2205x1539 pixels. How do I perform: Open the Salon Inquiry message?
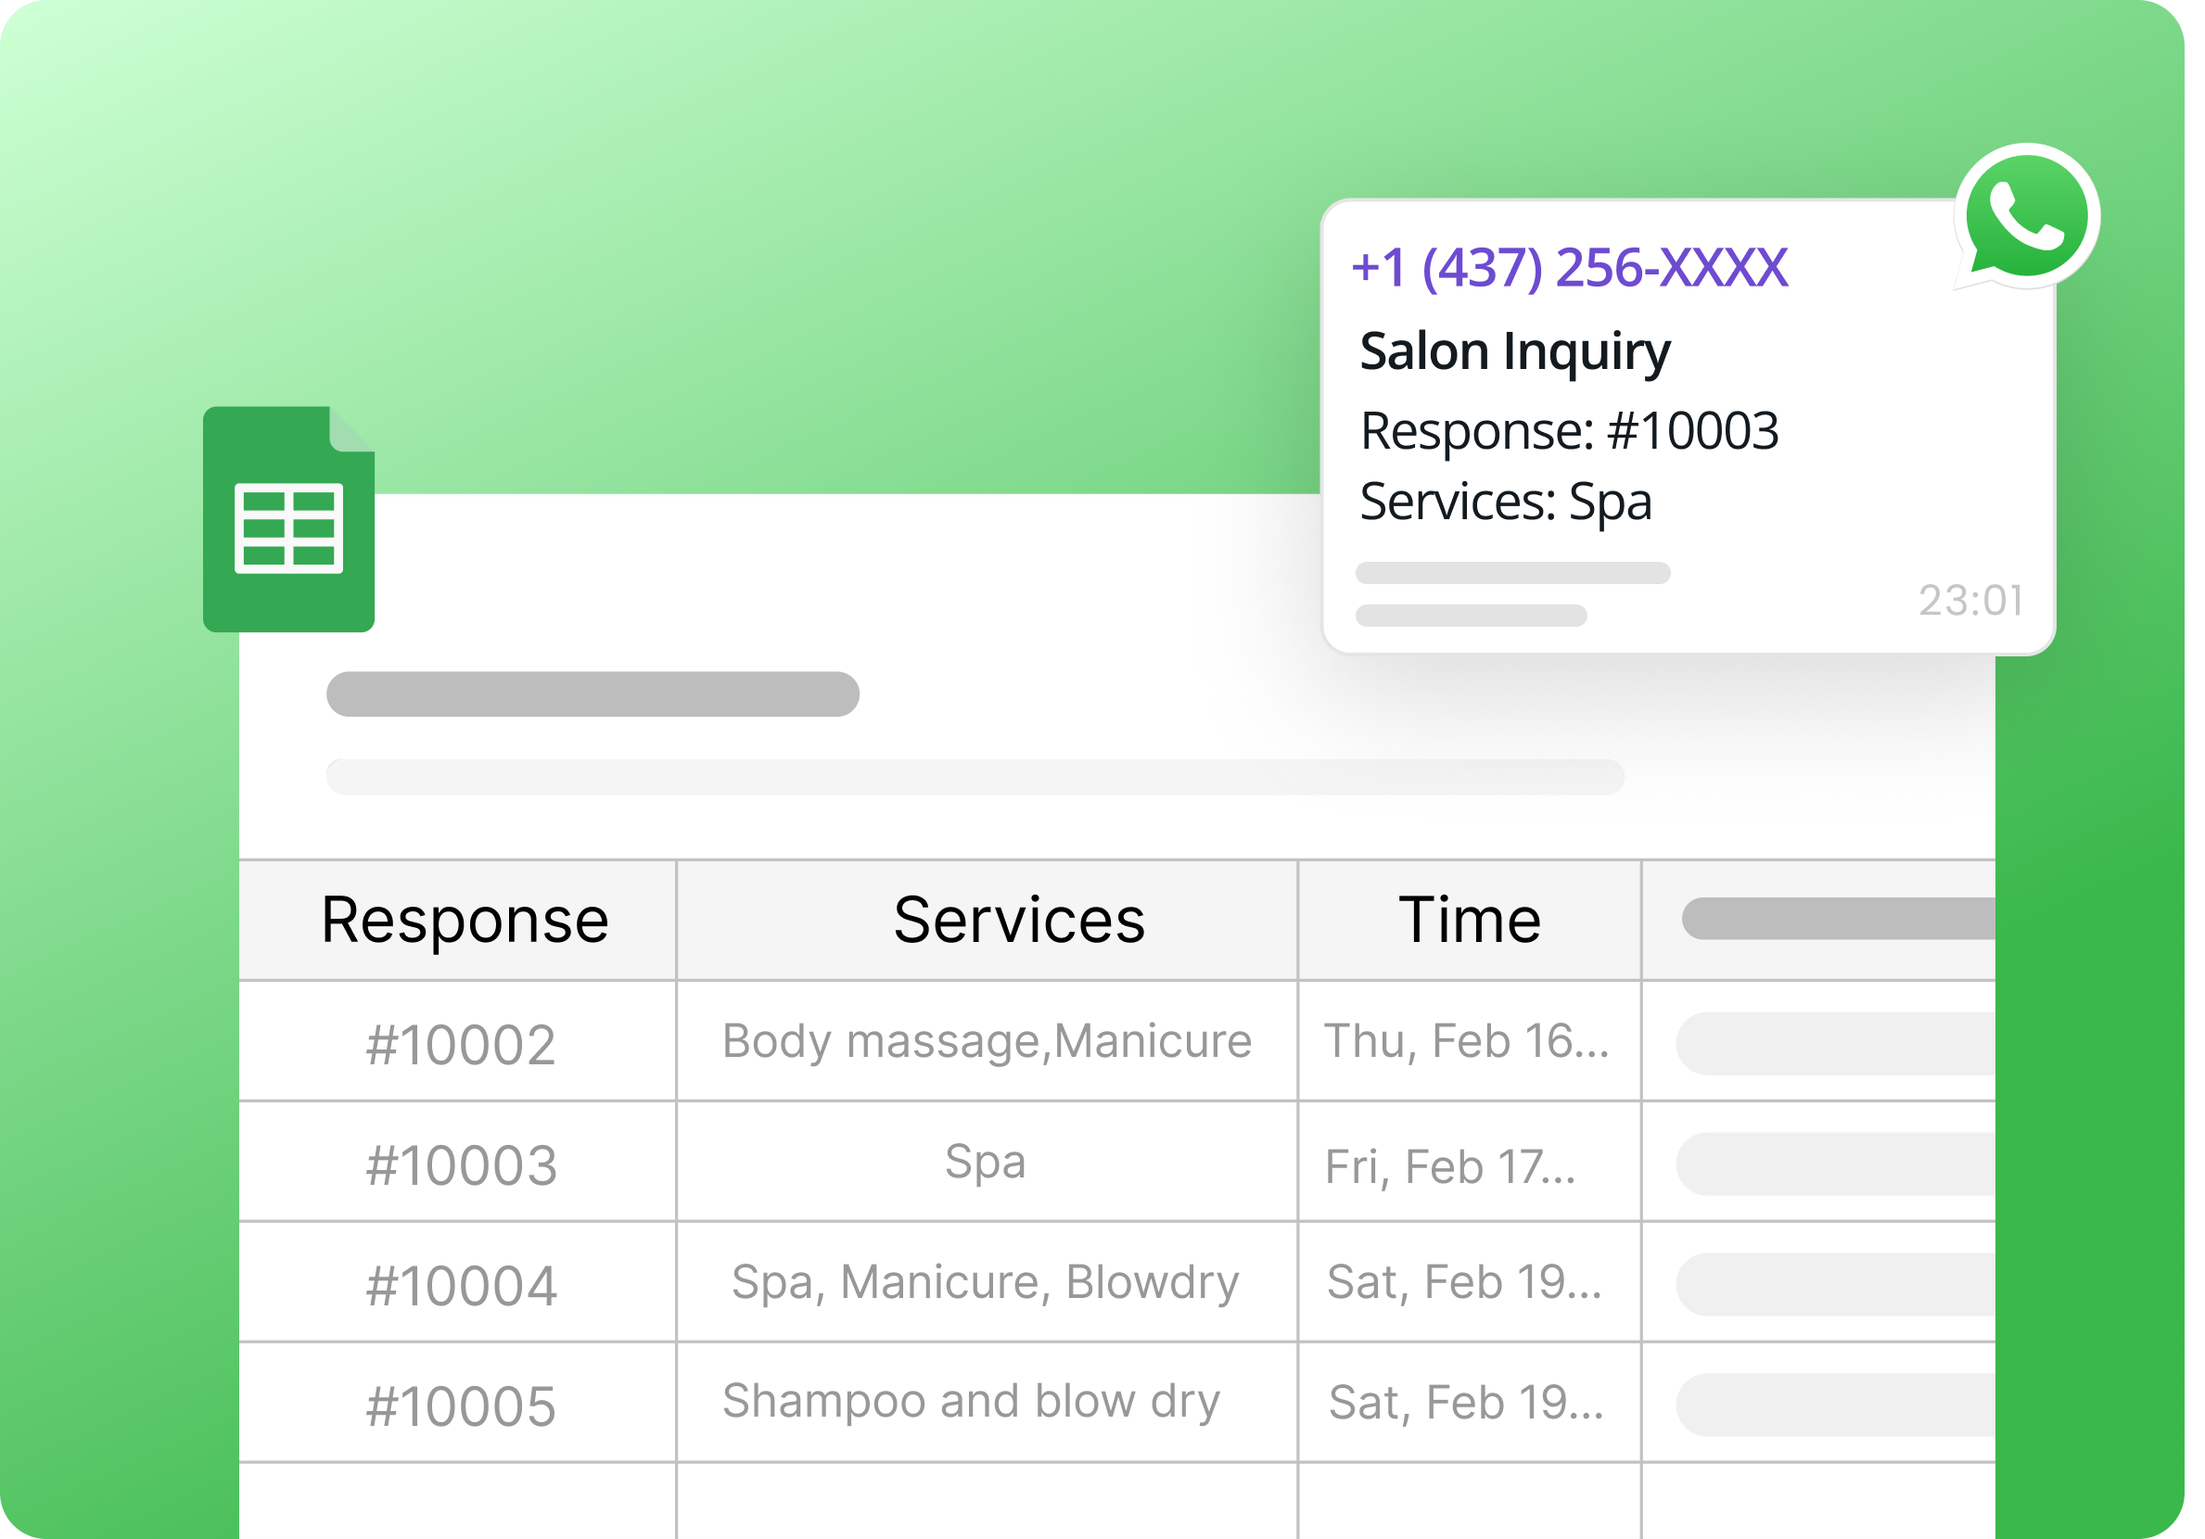tap(1514, 350)
